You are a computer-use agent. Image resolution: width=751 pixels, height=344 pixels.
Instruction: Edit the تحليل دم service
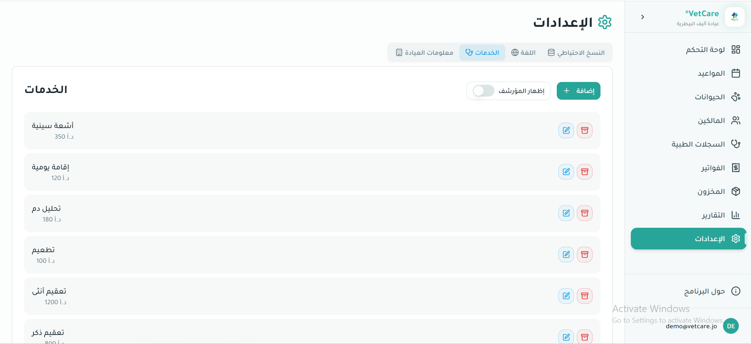point(566,213)
